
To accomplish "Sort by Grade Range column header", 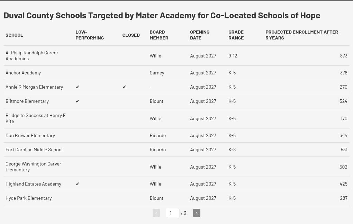I will 236,35.
